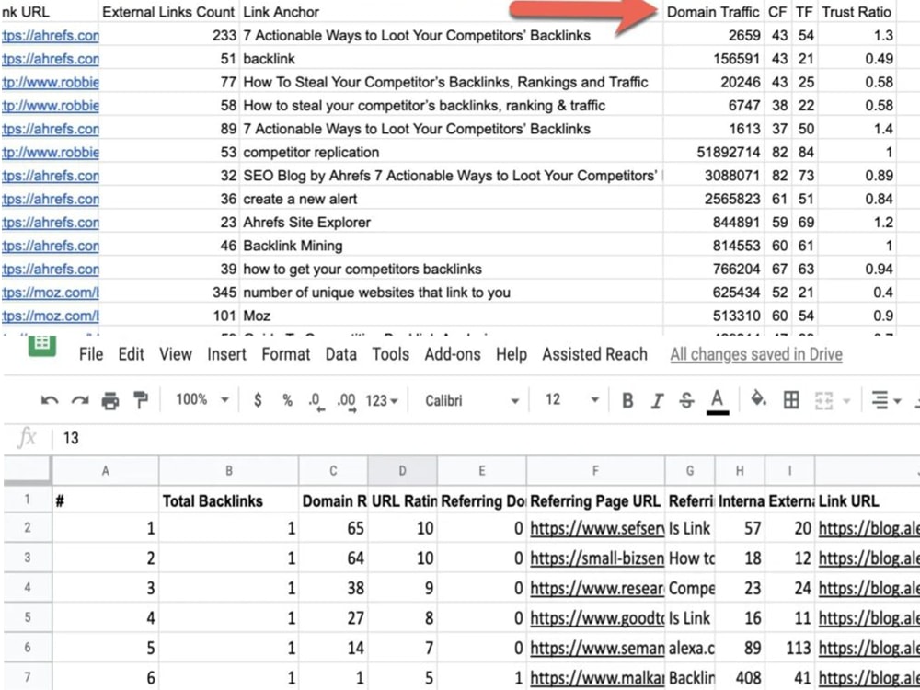Toggle Italic formatting
The height and width of the screenshot is (690, 920).
[x=657, y=401]
